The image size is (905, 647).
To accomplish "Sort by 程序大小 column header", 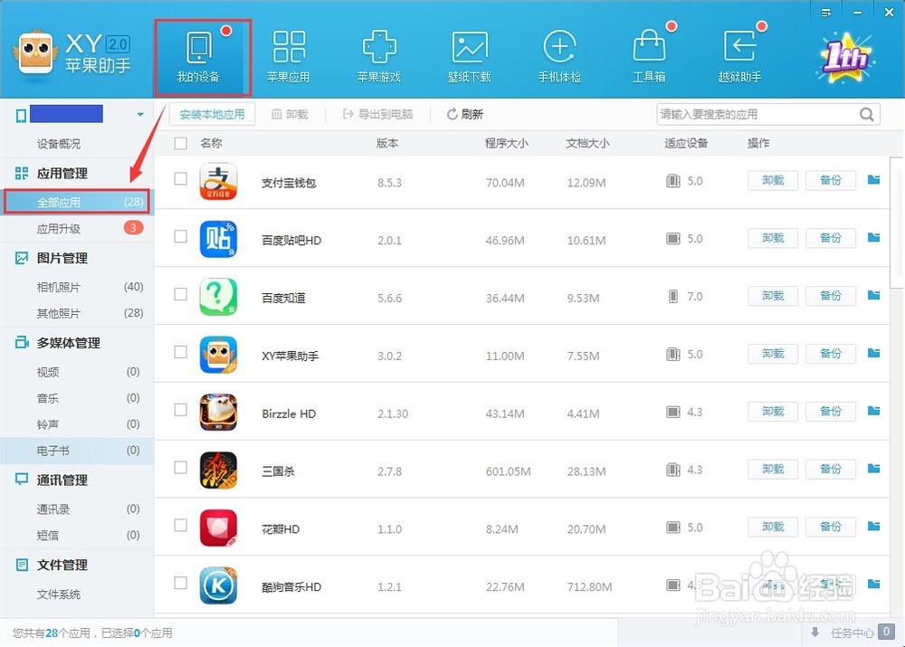I will pyautogui.click(x=506, y=143).
